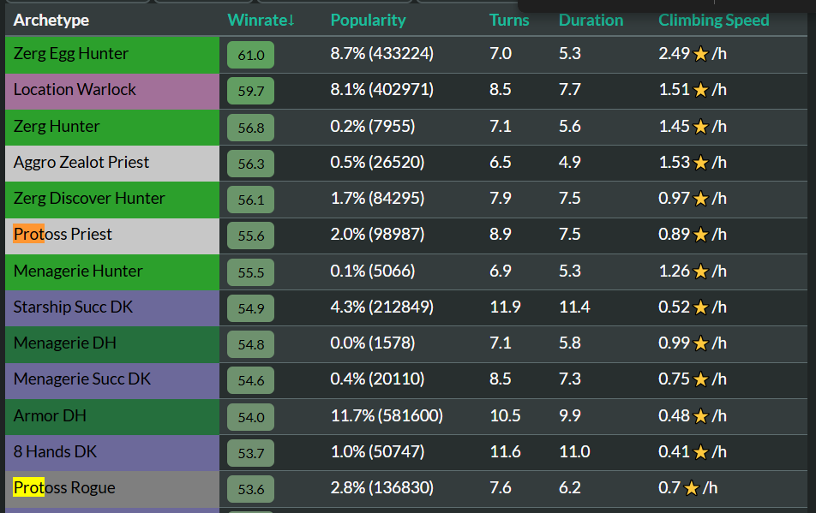Click the 56.1 winrate badge
The width and height of the screenshot is (816, 513).
coord(251,200)
